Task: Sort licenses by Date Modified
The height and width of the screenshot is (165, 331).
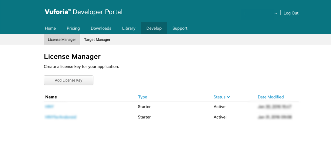Action: click(x=271, y=97)
